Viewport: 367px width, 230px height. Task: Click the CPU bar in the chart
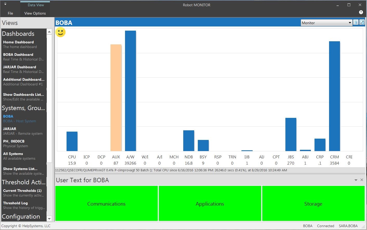click(x=72, y=141)
